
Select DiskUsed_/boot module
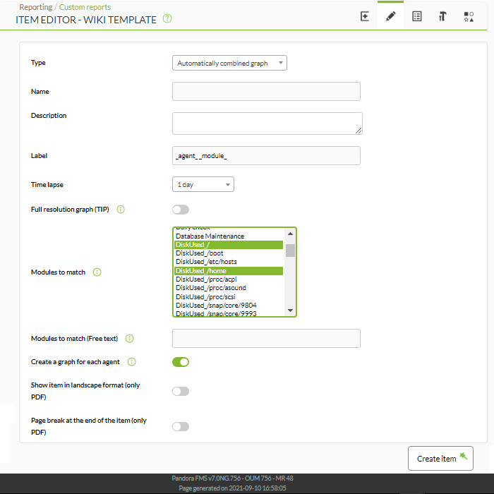229,253
